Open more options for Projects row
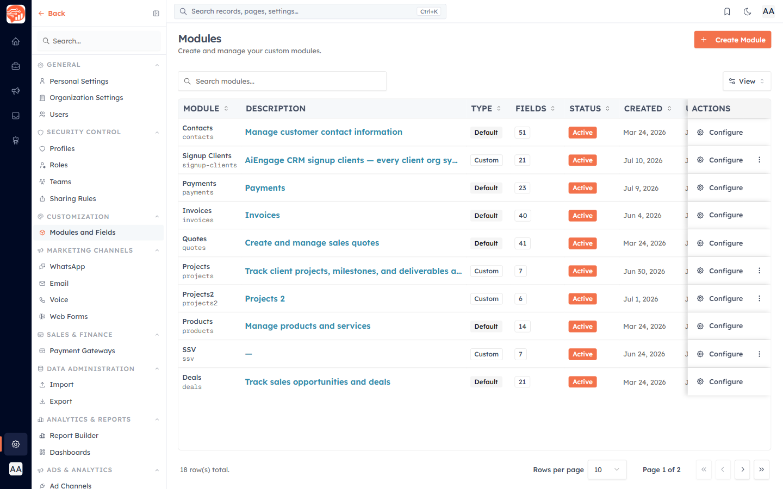This screenshot has width=783, height=489. pyautogui.click(x=760, y=271)
